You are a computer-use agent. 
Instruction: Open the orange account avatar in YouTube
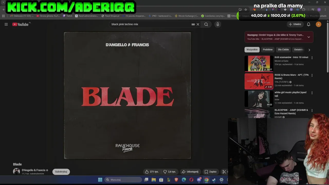pyautogui.click(x=318, y=24)
